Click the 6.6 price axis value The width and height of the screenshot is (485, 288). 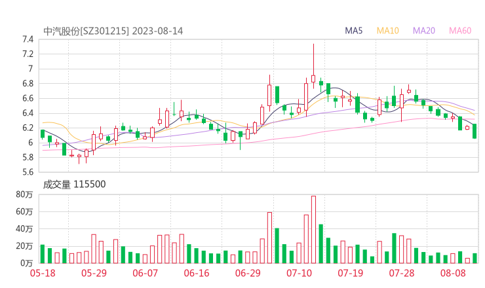(28, 99)
